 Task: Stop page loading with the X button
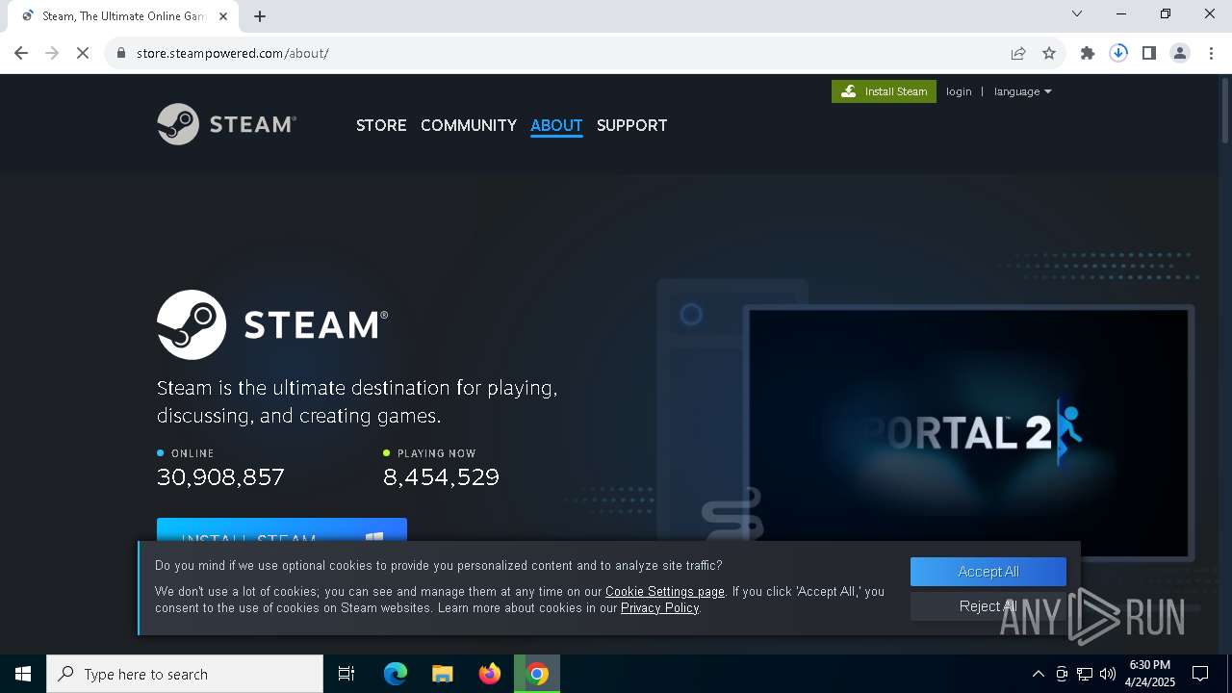(x=83, y=53)
